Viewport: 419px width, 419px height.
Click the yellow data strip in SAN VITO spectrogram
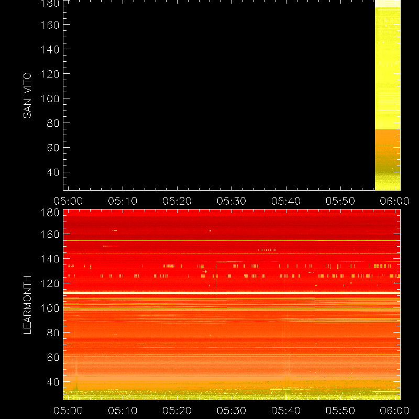(x=388, y=69)
